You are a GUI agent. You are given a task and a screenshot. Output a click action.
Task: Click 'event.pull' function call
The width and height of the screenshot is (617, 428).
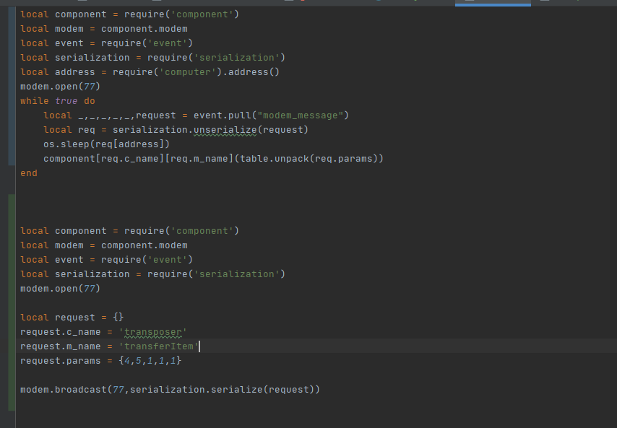(x=222, y=115)
